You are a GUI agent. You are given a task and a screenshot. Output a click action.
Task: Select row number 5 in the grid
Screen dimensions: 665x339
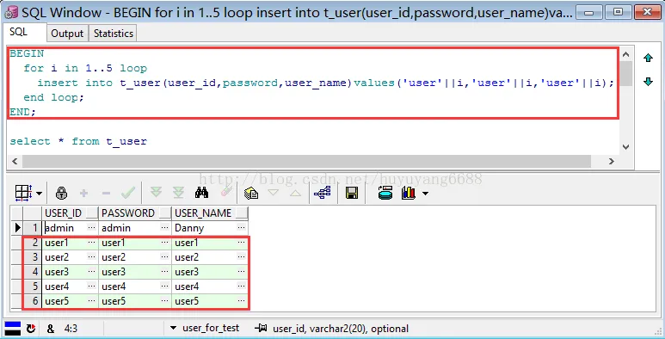tap(33, 287)
